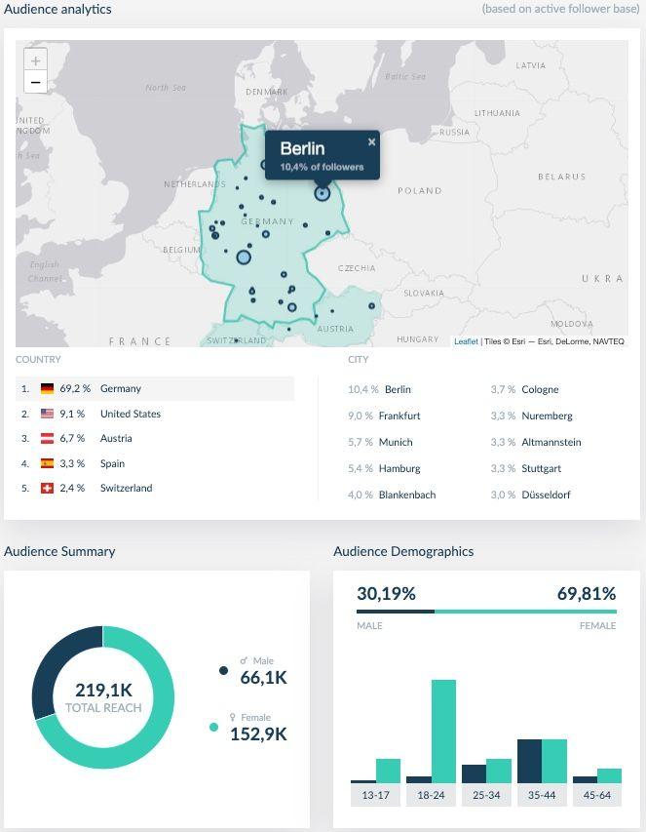The width and height of the screenshot is (646, 832).
Task: Select Düsseldorf in the city list
Action: (x=530, y=495)
